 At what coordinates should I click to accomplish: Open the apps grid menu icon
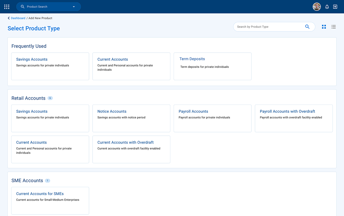pos(7,7)
